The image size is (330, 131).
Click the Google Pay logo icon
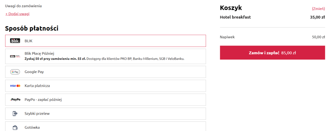[x=15, y=72]
